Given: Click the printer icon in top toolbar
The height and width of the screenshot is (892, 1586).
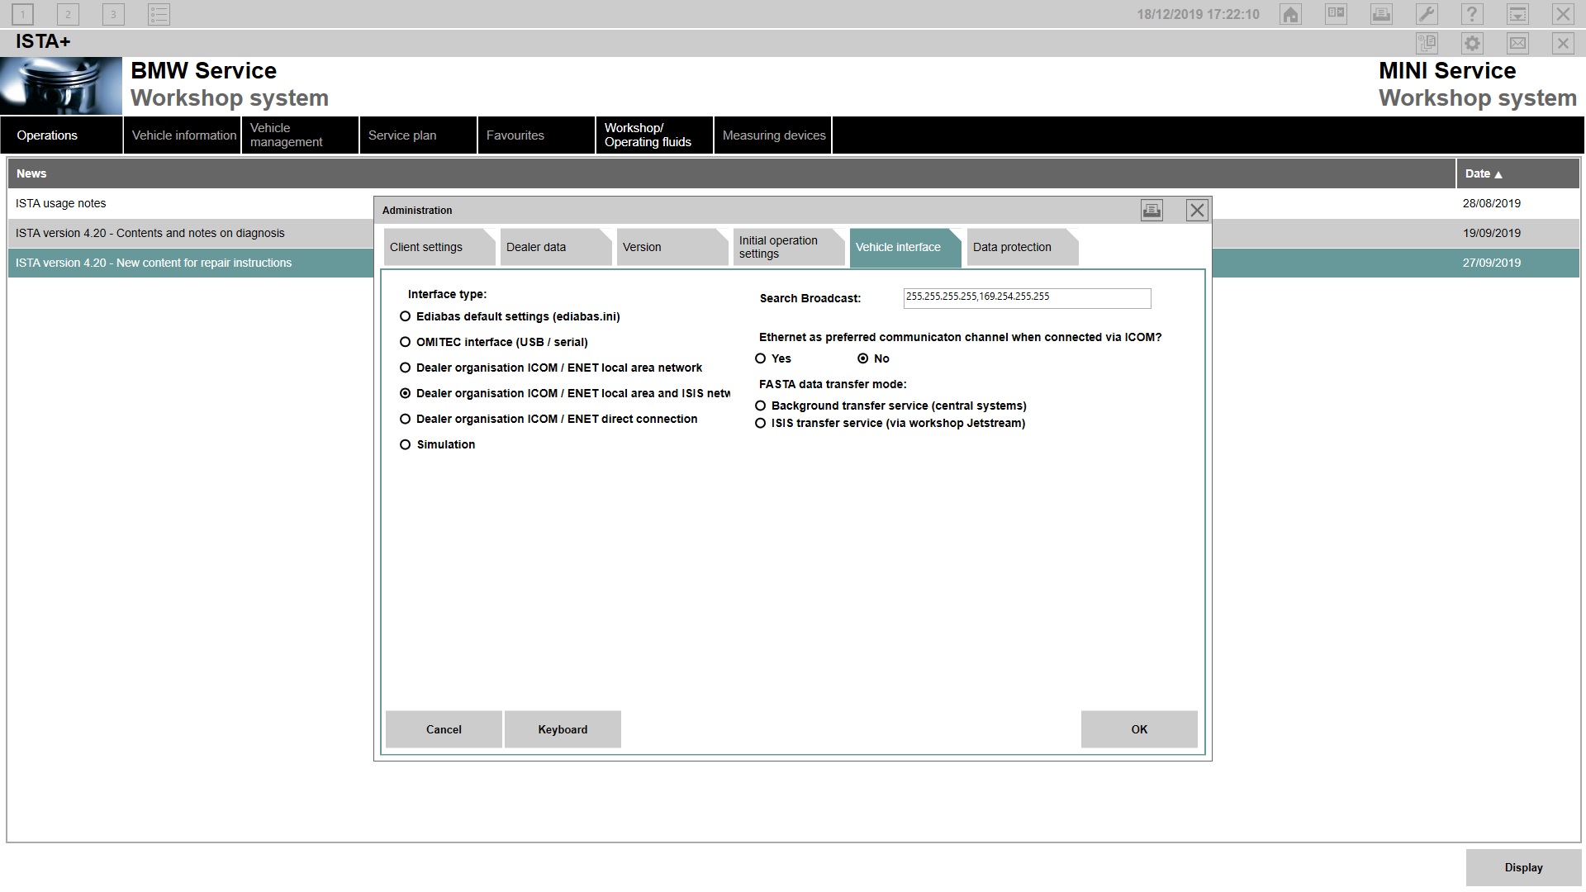Looking at the screenshot, I should click(x=1381, y=14).
